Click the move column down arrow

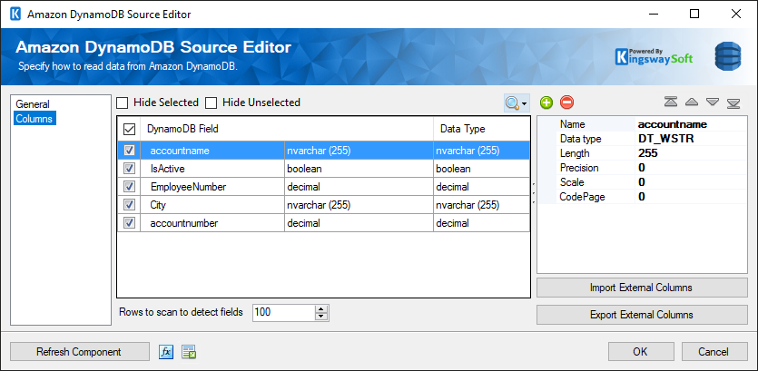(x=713, y=102)
